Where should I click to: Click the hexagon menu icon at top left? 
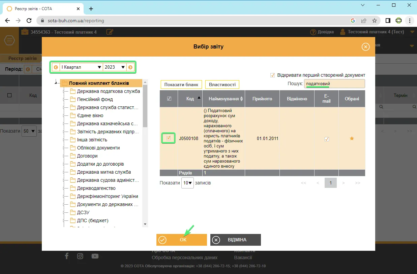(9, 41)
